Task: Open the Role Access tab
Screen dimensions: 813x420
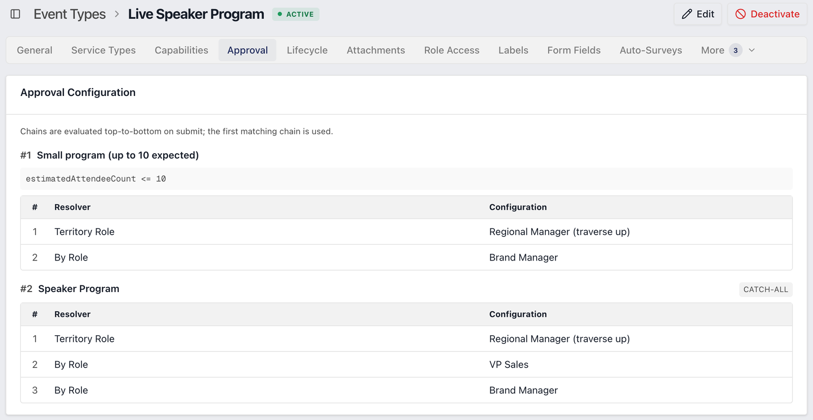Action: click(x=452, y=50)
